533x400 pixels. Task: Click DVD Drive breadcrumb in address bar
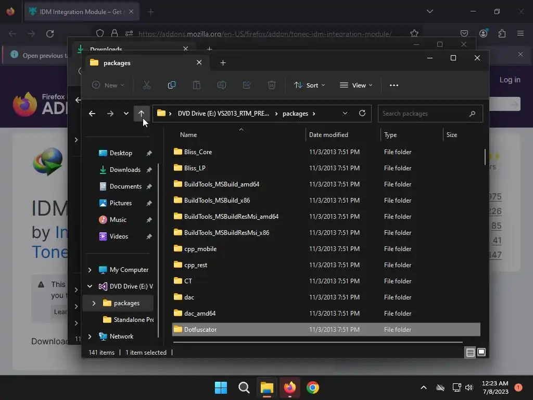pyautogui.click(x=223, y=114)
